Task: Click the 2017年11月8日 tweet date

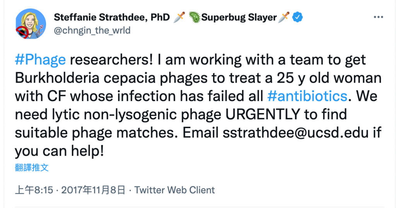Action: tap(94, 190)
